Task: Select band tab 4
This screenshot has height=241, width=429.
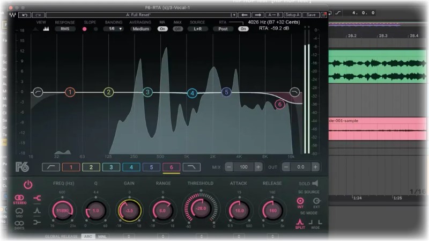Action: click(x=131, y=167)
